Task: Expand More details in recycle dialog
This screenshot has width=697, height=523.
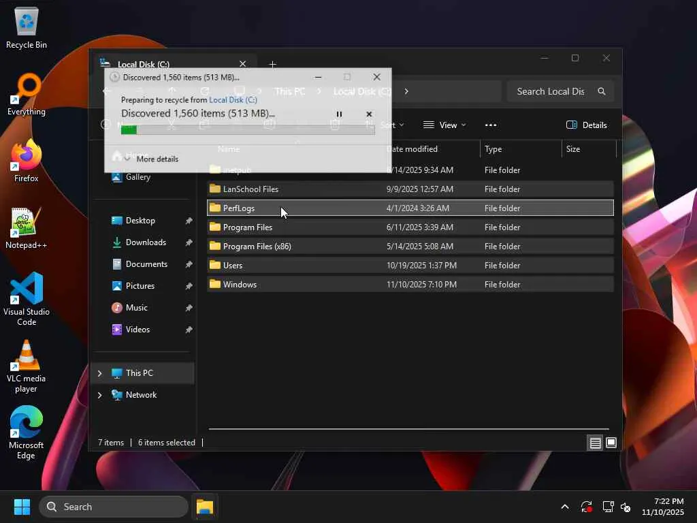Action: [x=152, y=159]
